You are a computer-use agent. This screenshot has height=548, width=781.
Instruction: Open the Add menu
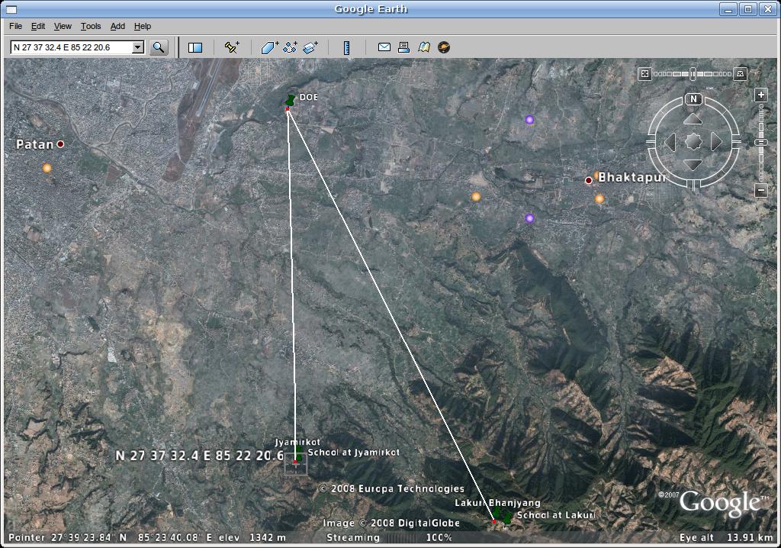pyautogui.click(x=117, y=26)
